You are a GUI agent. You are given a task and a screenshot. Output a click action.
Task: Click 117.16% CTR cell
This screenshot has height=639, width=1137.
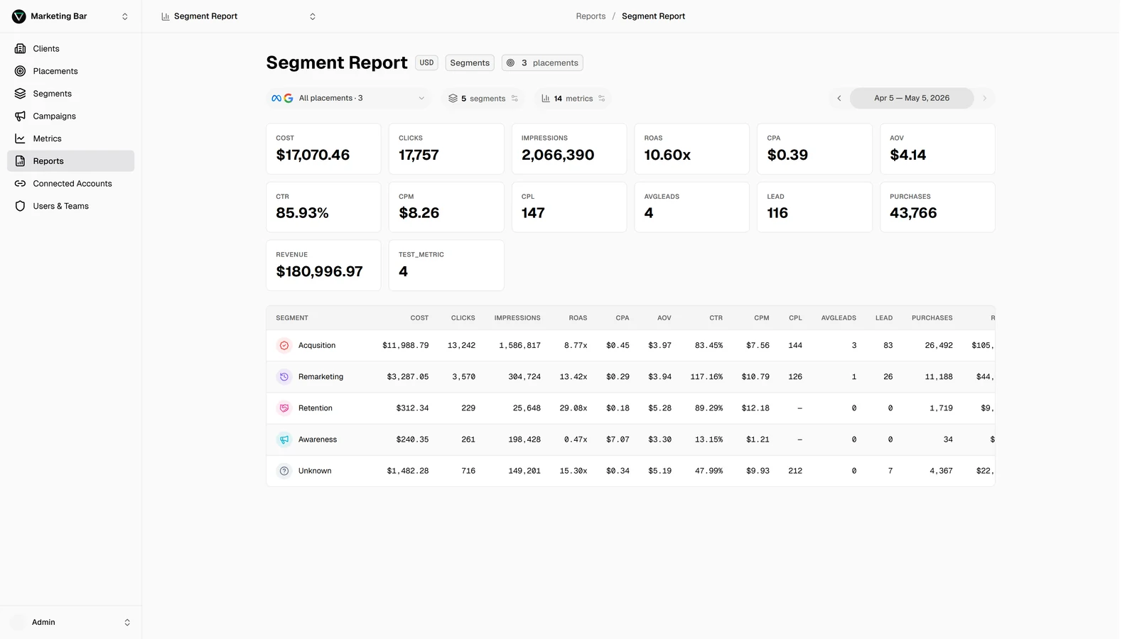point(706,377)
